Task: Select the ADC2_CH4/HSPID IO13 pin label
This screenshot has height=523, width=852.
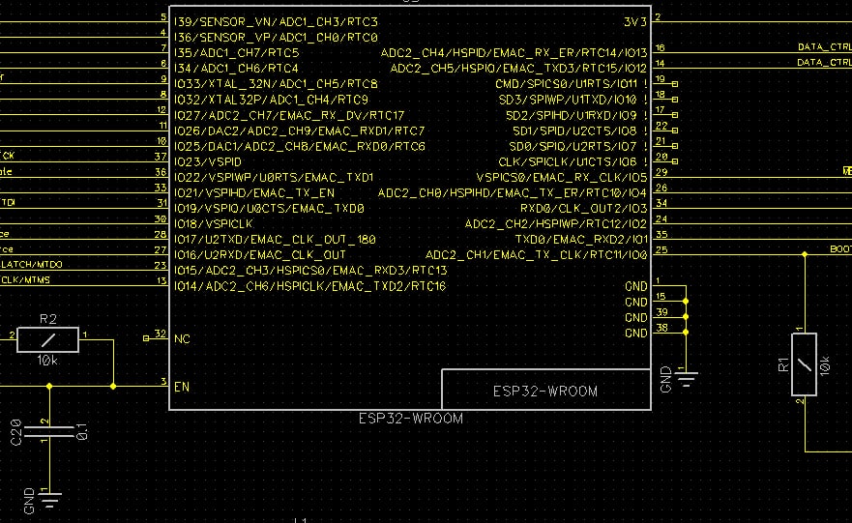Action: 514,52
